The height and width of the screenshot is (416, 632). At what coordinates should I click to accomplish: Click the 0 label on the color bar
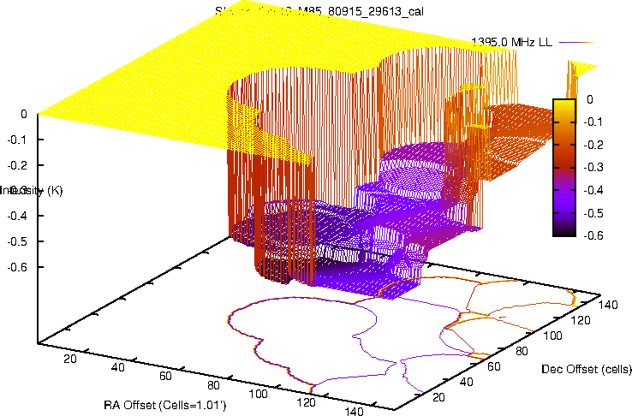[590, 99]
